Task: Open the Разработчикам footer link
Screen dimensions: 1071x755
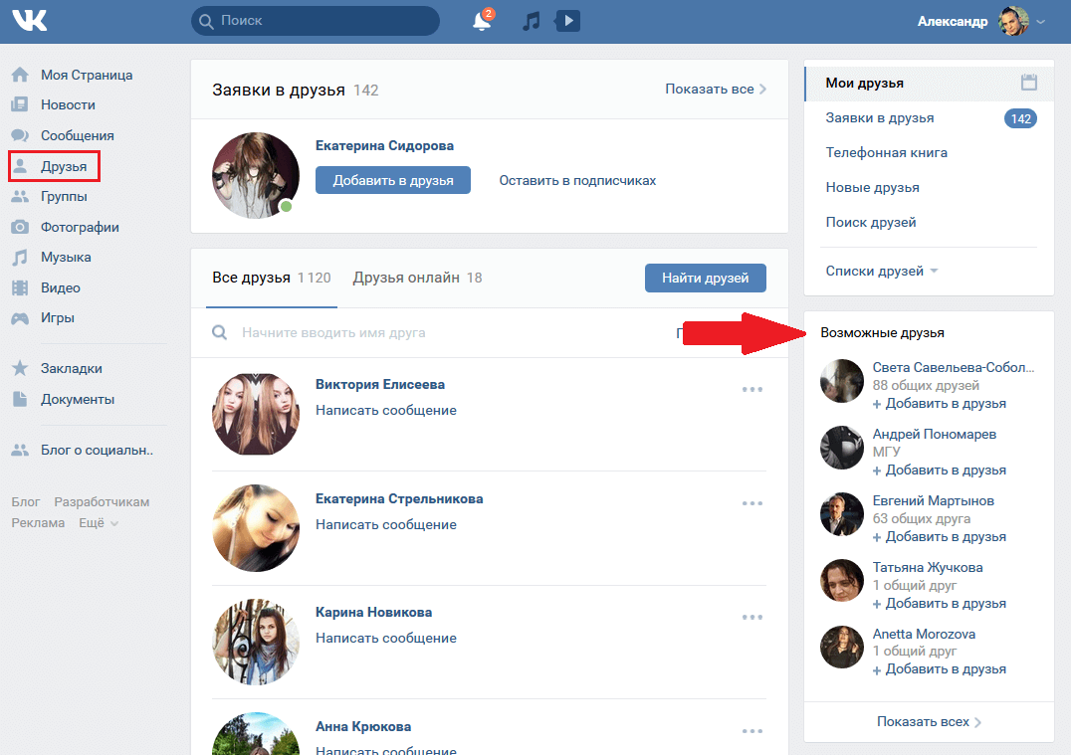Action: click(x=102, y=501)
